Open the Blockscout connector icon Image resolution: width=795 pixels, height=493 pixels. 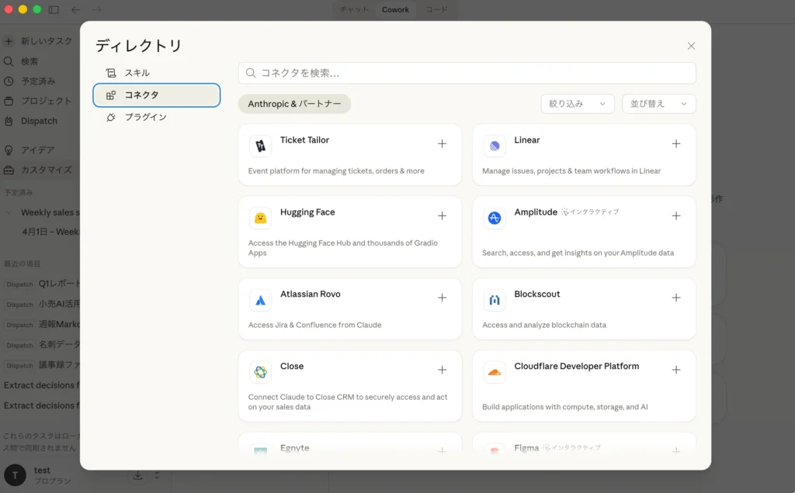pyautogui.click(x=495, y=299)
